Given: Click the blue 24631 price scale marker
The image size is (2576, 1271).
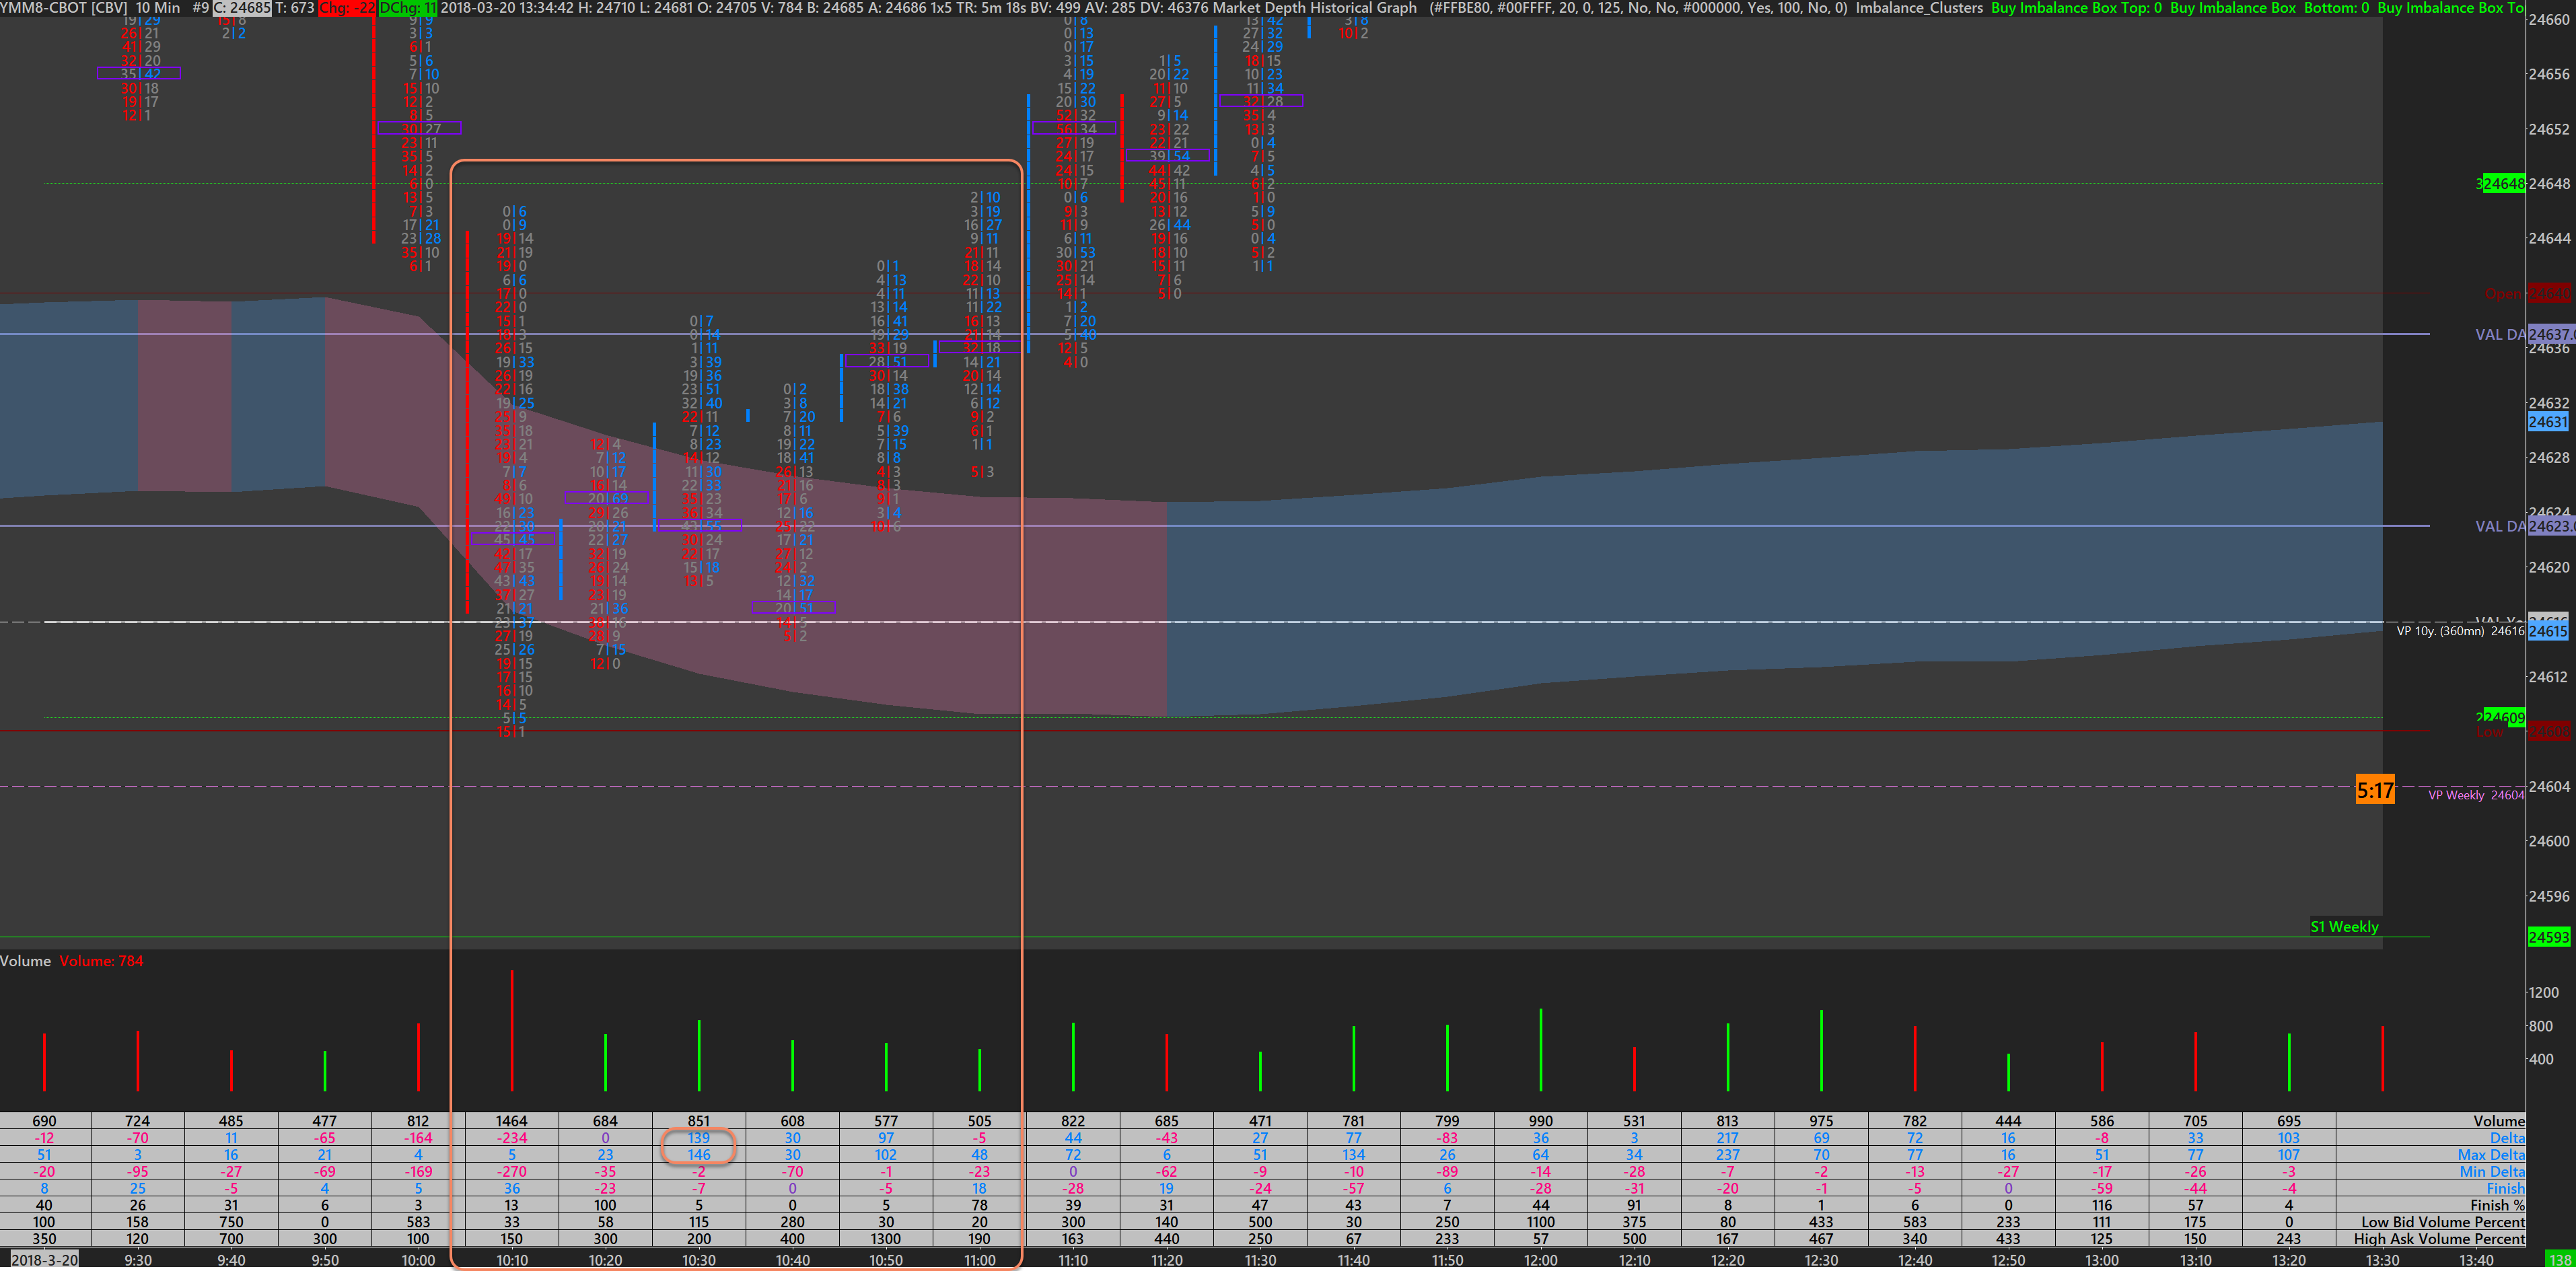Looking at the screenshot, I should [2547, 422].
